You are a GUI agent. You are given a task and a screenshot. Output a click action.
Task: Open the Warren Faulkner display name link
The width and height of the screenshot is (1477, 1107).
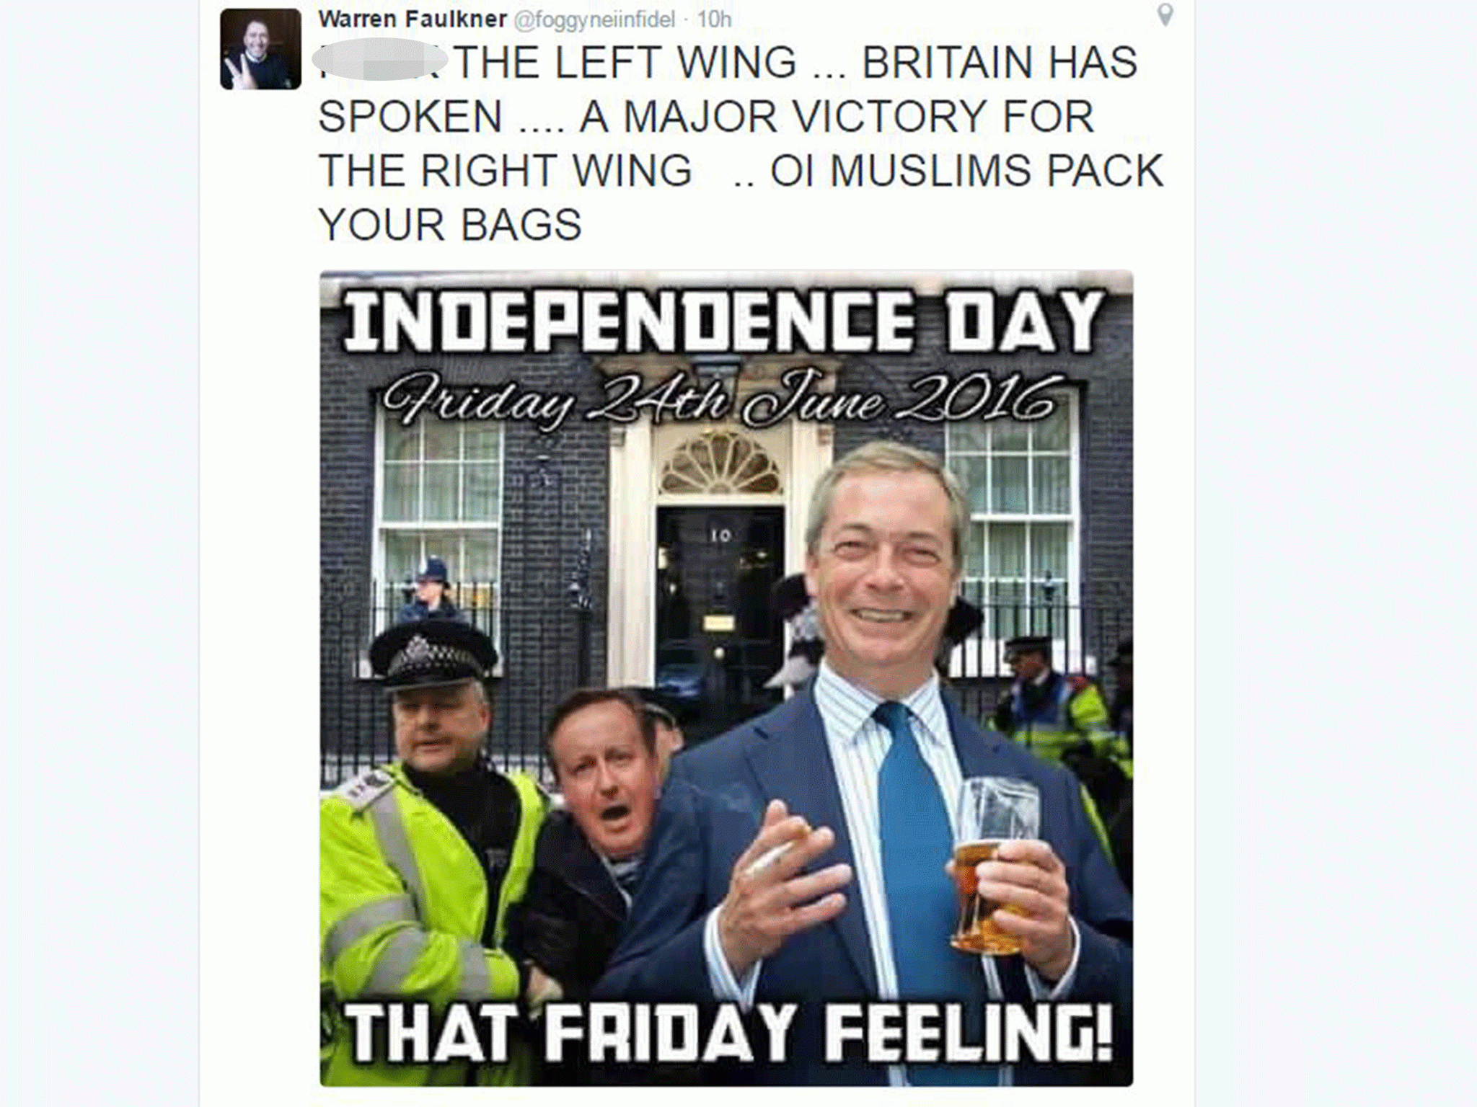tap(413, 19)
